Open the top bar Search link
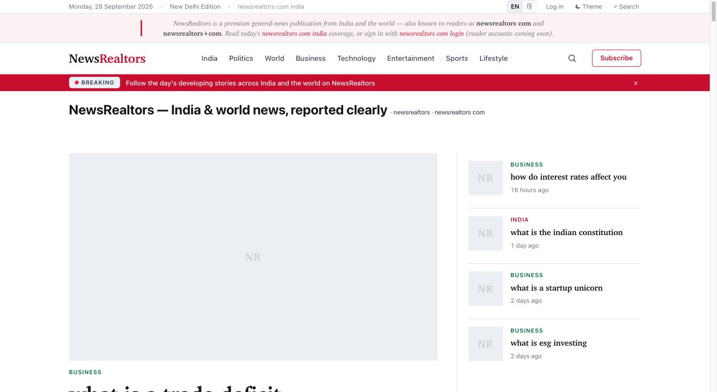717x392 pixels. pyautogui.click(x=626, y=7)
